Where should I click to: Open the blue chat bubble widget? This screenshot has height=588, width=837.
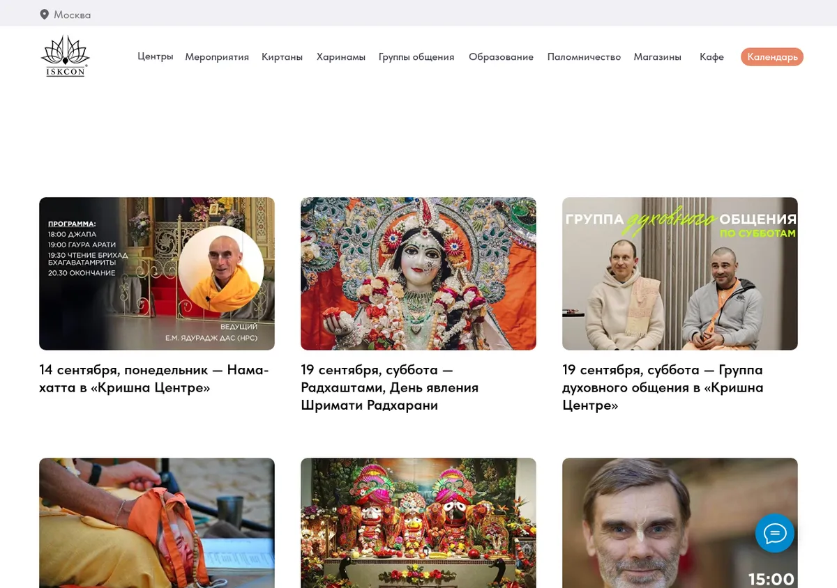tap(775, 534)
